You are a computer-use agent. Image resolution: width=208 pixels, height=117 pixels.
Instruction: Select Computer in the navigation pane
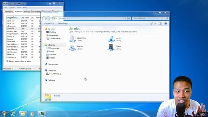click(x=52, y=71)
